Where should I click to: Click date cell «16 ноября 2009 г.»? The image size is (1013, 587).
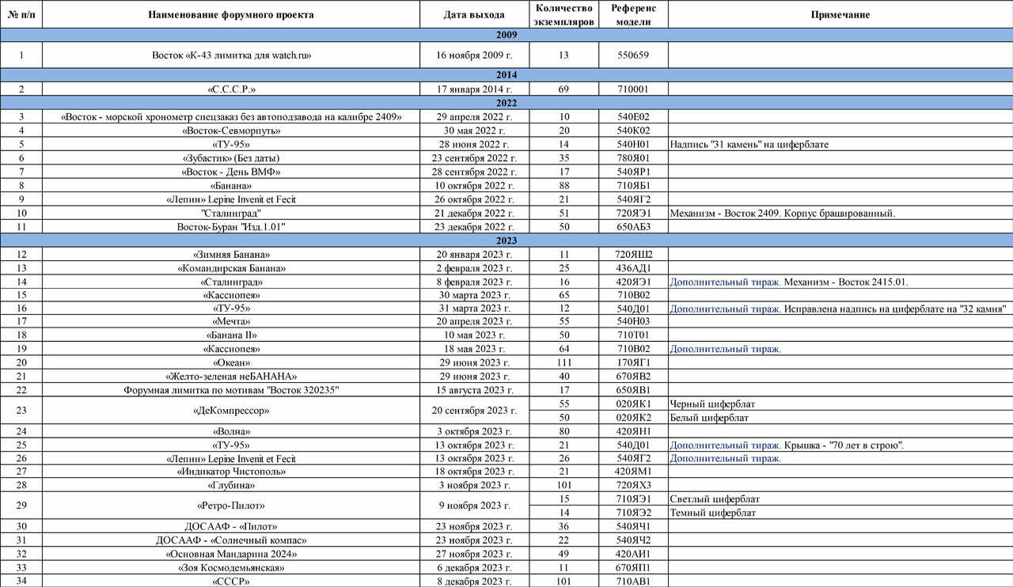tap(475, 55)
